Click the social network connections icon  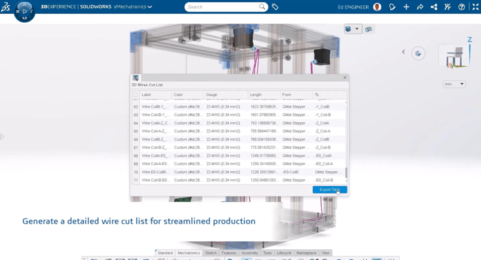pyautogui.click(x=434, y=7)
